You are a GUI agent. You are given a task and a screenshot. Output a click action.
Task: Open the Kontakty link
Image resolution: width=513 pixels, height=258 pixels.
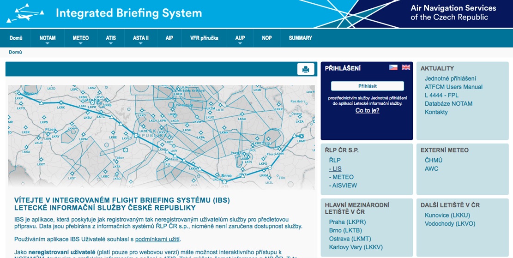(436, 112)
